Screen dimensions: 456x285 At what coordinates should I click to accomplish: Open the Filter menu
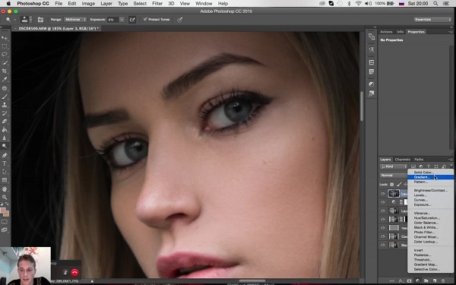click(x=157, y=4)
